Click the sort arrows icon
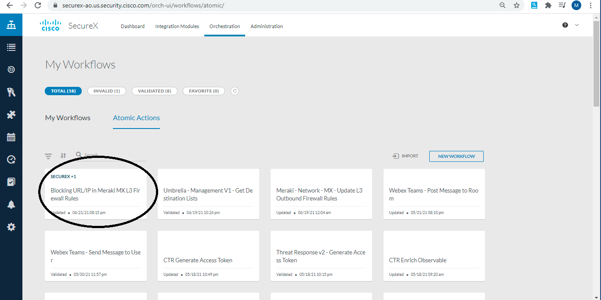This screenshot has height=300, width=601. pos(63,156)
